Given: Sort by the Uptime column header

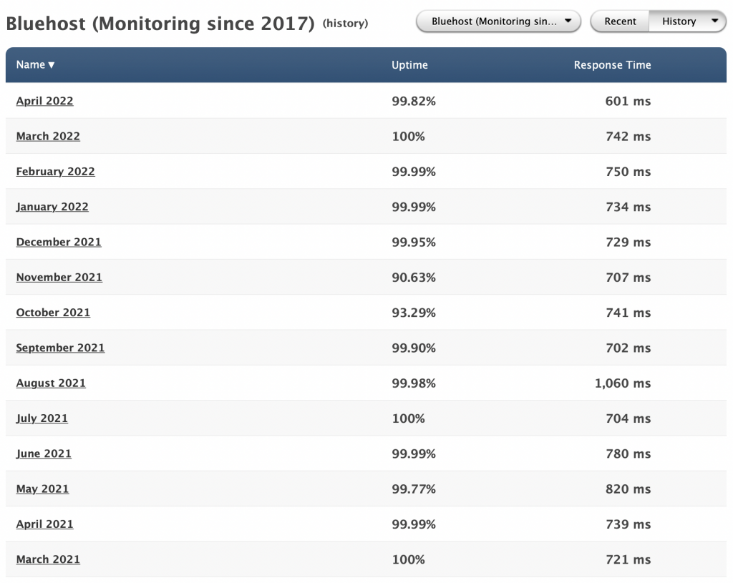Looking at the screenshot, I should coord(409,65).
